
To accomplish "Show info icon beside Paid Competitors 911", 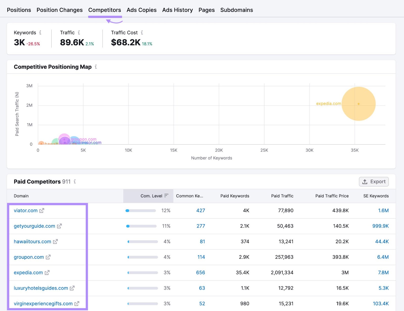I will point(75,181).
